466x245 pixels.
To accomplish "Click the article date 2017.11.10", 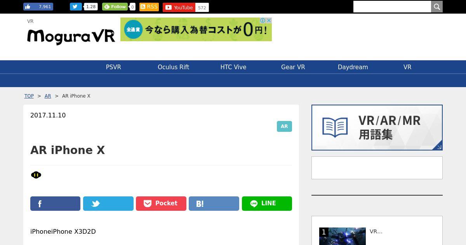I will pos(48,115).
